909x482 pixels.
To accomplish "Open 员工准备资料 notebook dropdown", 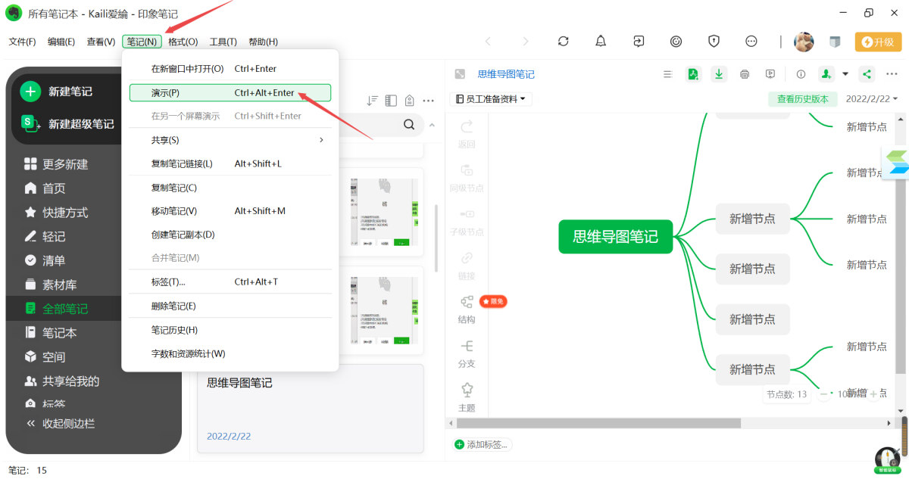I will point(491,99).
